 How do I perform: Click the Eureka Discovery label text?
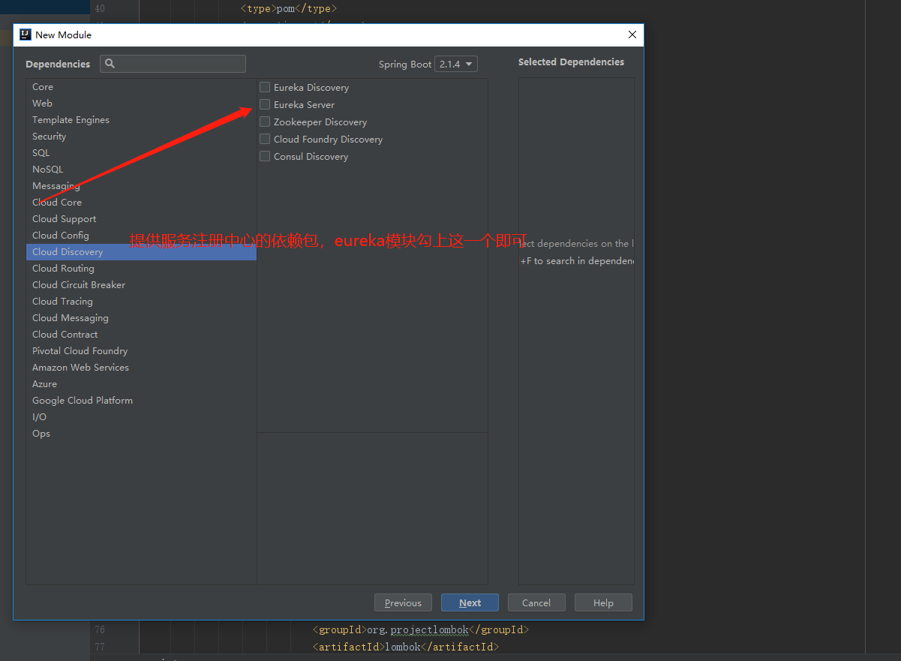pyautogui.click(x=311, y=87)
